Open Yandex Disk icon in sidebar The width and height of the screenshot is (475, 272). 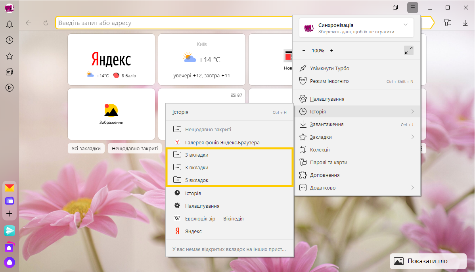point(10,201)
